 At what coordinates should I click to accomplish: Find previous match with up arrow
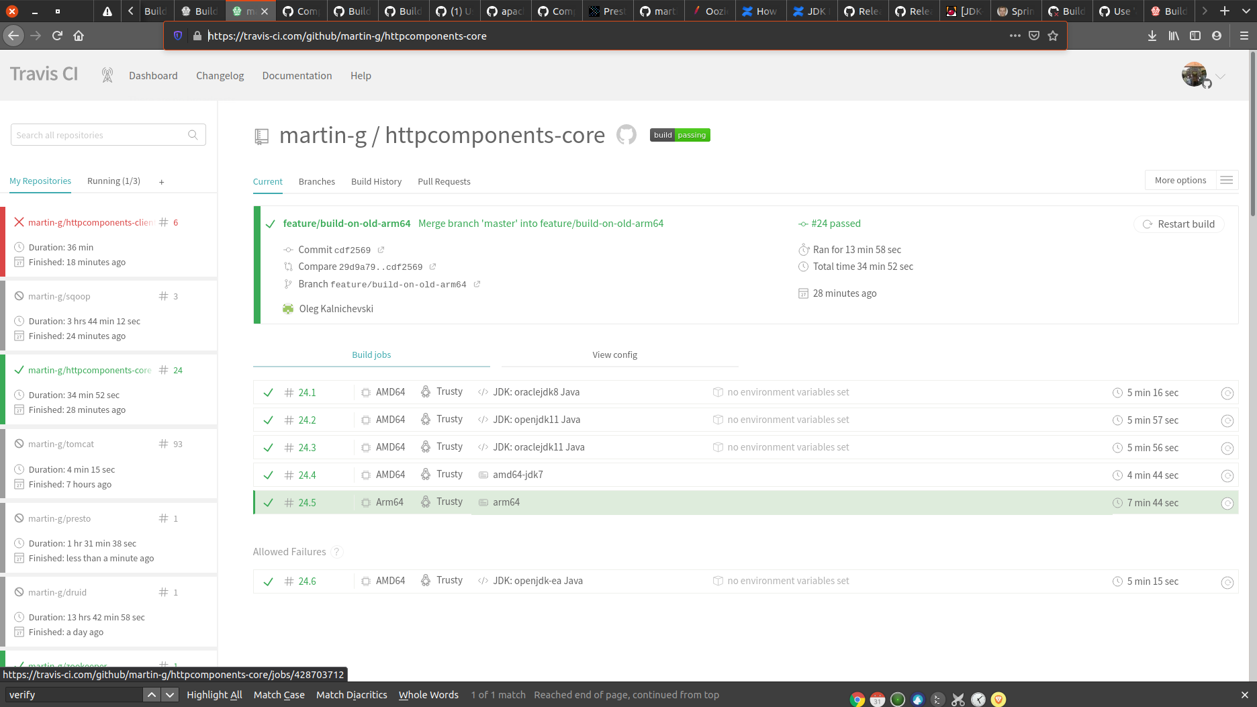coord(152,695)
